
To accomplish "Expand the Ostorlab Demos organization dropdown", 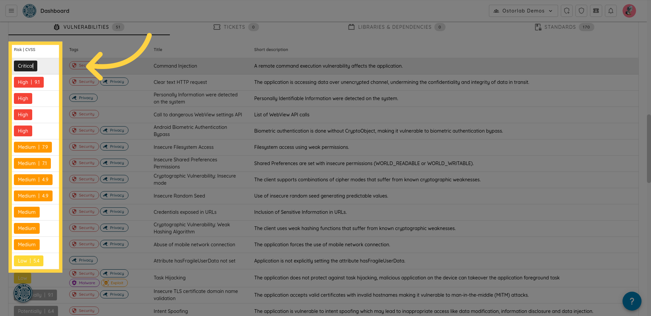I will click(523, 11).
